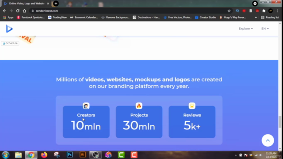Open File Explorer from the taskbar
The height and width of the screenshot is (159, 283).
[x=19, y=155]
